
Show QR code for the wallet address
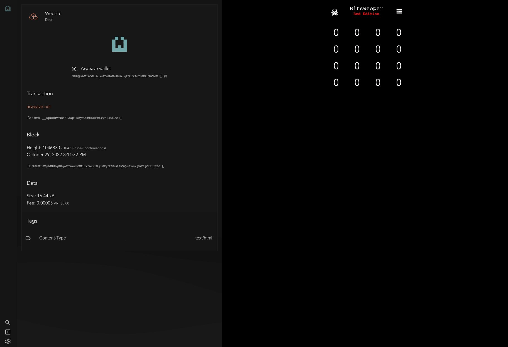pyautogui.click(x=165, y=76)
